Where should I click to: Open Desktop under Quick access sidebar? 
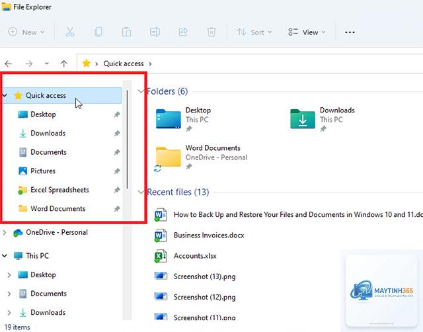pos(43,114)
